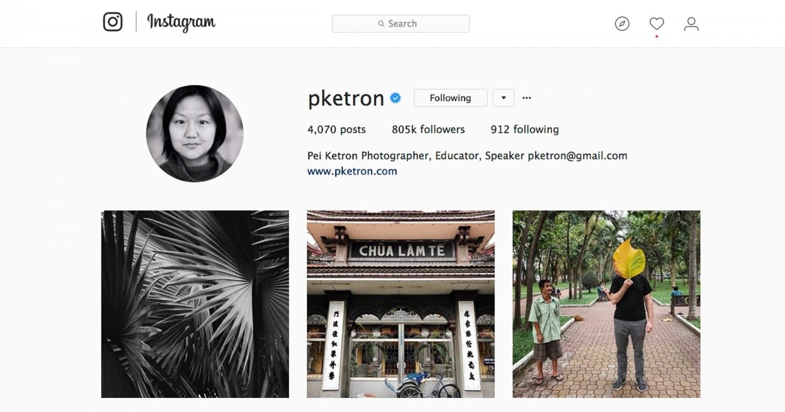This screenshot has width=785, height=412.
Task: Click inside the Search field
Action: (401, 24)
